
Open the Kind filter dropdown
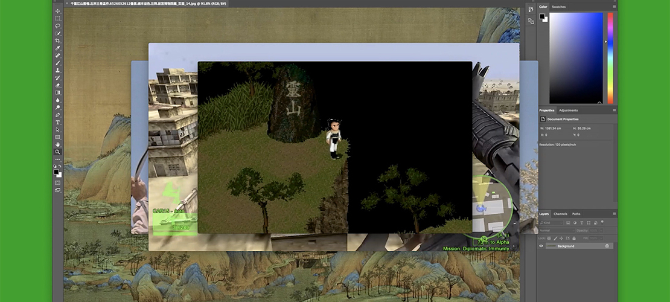click(551, 222)
